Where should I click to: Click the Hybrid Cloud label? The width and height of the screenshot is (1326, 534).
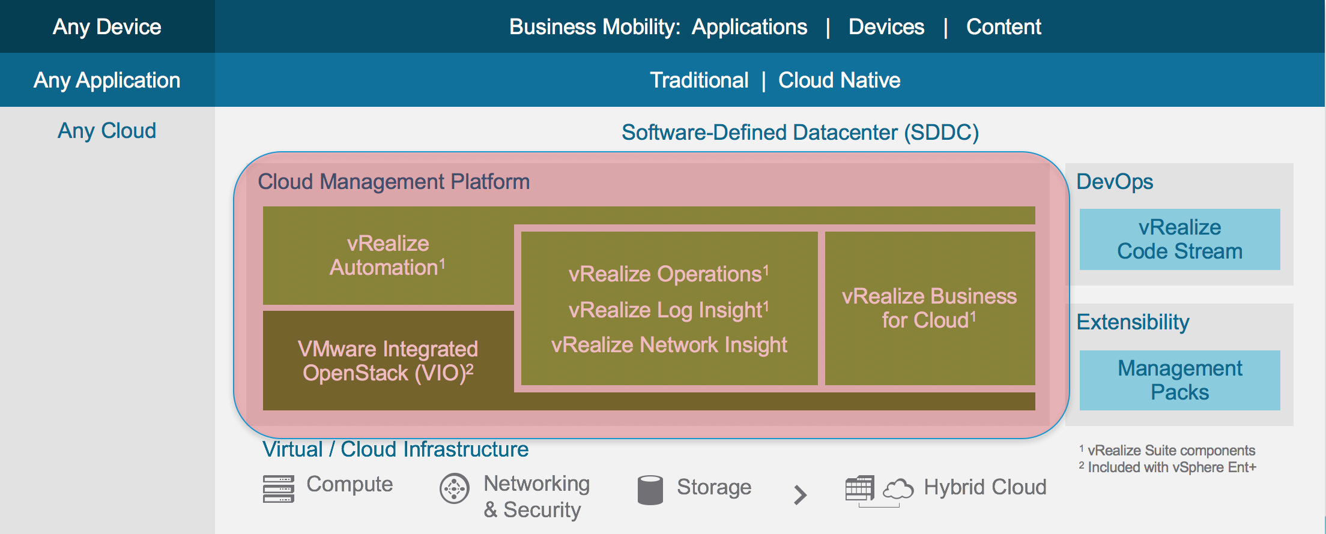(985, 487)
